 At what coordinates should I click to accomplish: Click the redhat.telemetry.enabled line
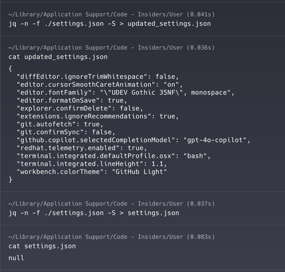pos(82,148)
